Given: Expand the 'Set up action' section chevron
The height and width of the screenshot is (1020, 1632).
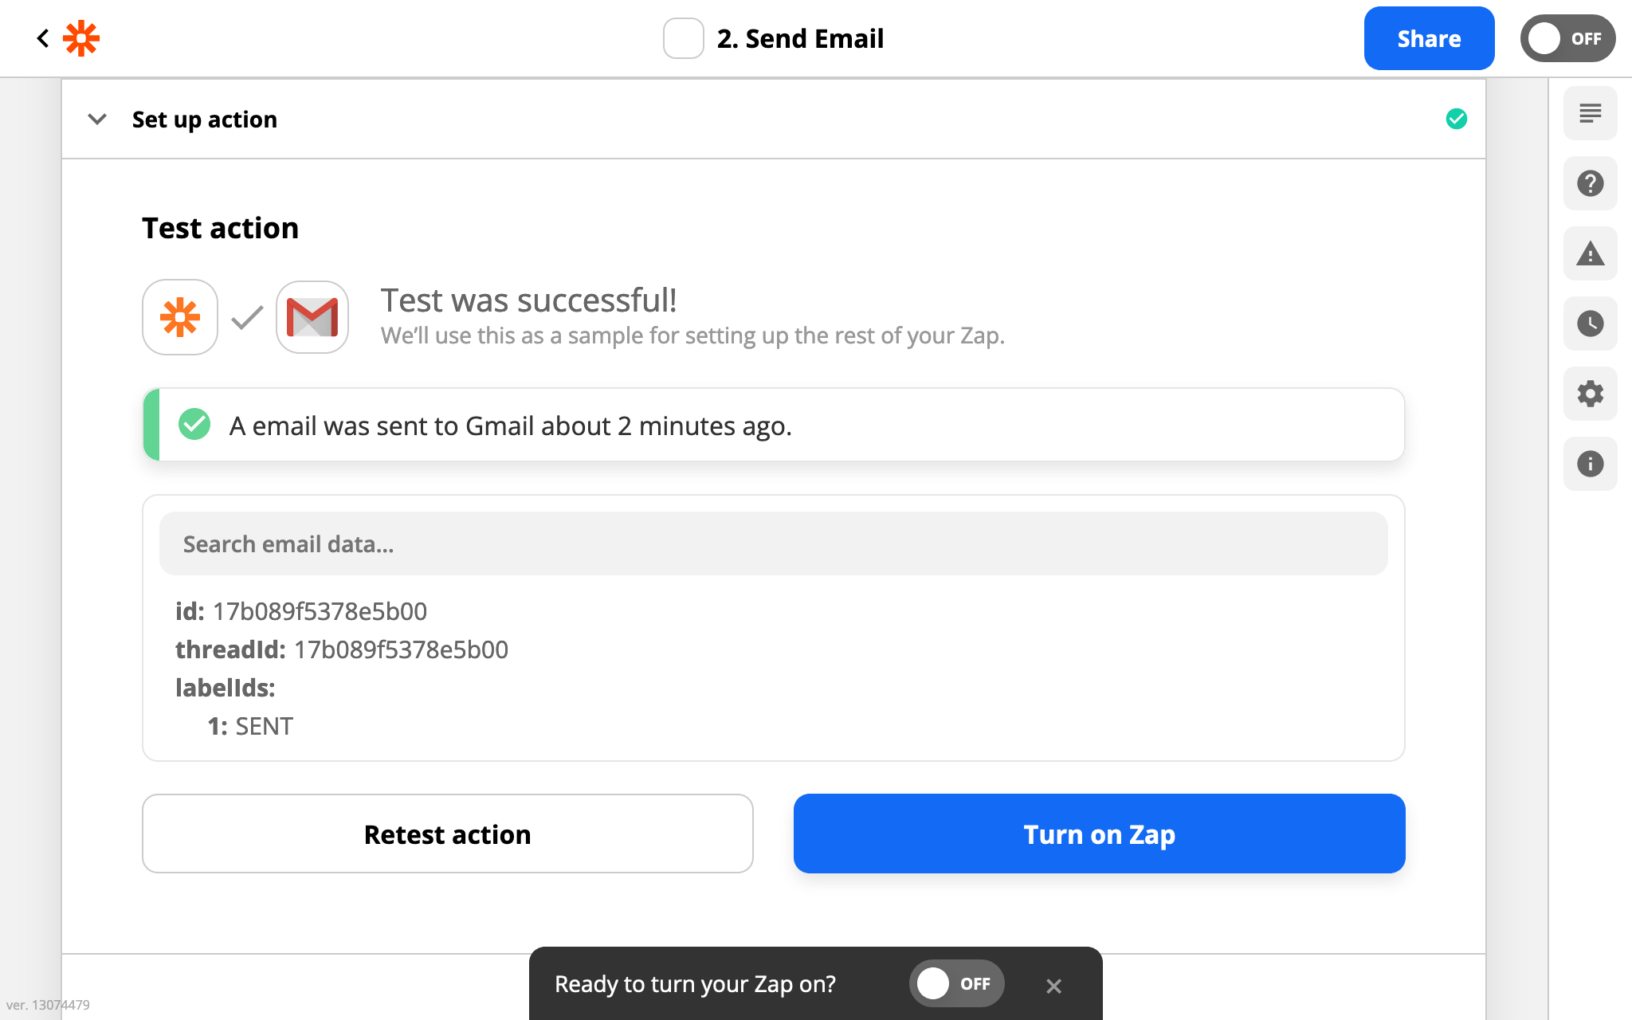Looking at the screenshot, I should click(x=97, y=117).
